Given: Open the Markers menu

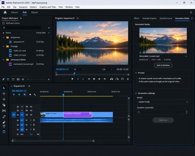Looking at the screenshot, I should tap(33, 7).
